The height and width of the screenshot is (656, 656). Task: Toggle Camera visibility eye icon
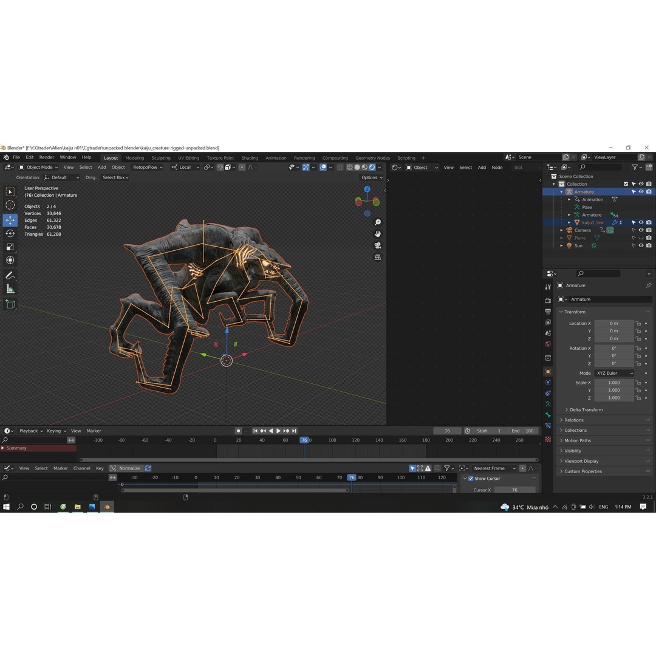641,230
